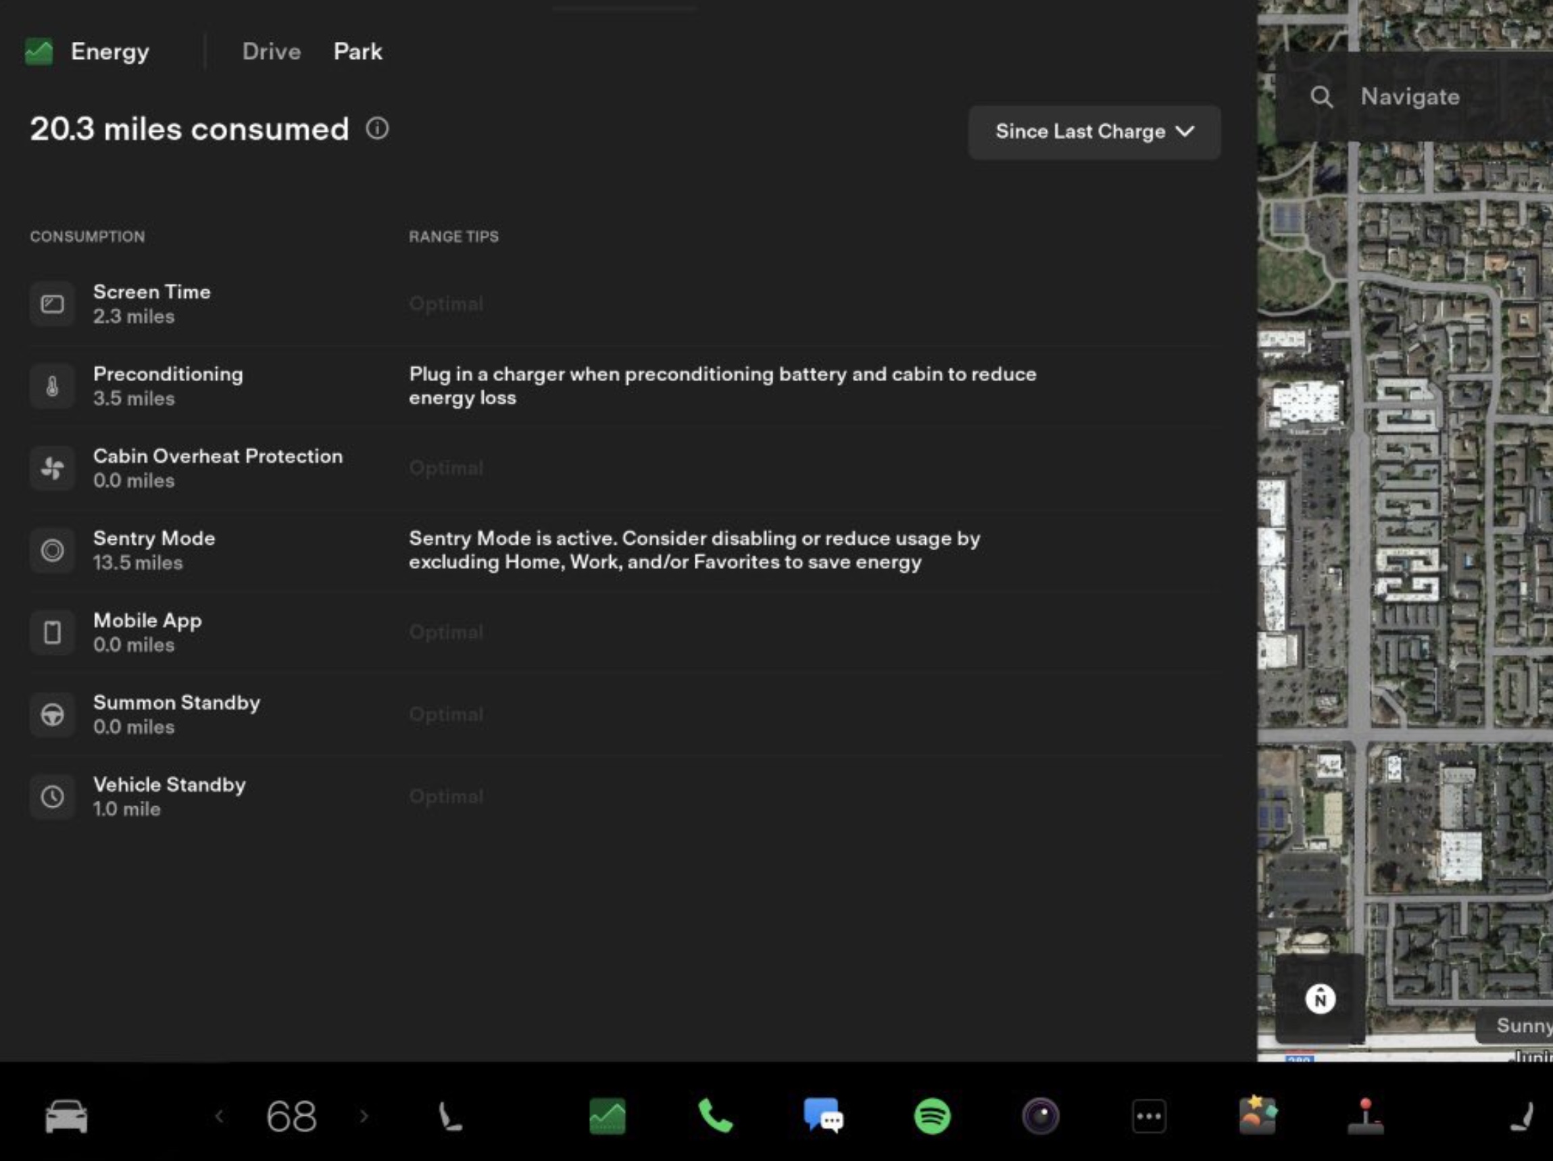Image resolution: width=1553 pixels, height=1161 pixels.
Task: Open the Toybox icon in the taskbar
Action: 1259,1116
